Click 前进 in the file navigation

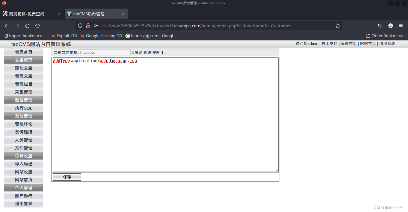point(147,52)
